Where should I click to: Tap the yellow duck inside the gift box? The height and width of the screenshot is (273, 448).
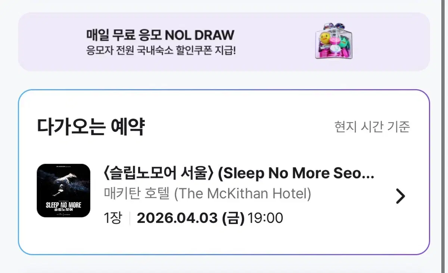pos(324,38)
